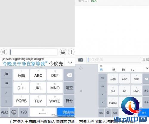Viewport: 149px width, 124px height.
Task: Tap the voice input icon beside text field
Action: point(4,52)
